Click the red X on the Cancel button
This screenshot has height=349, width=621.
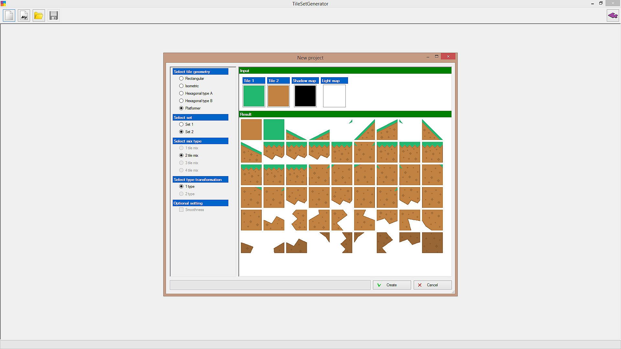pos(420,285)
